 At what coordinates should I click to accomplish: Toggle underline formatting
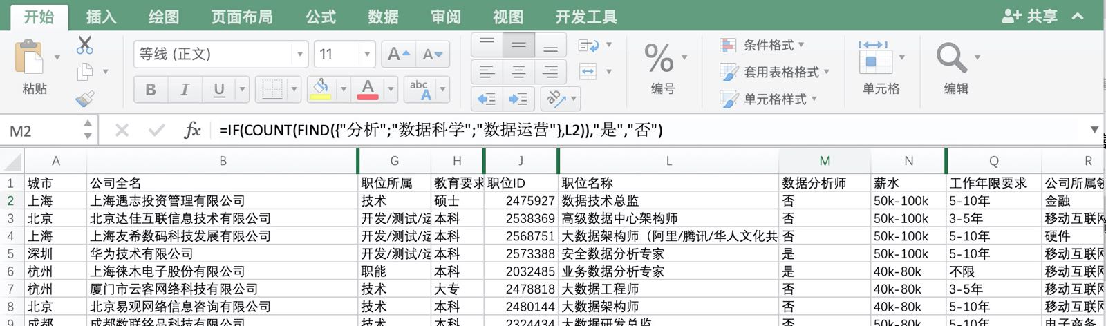[219, 89]
